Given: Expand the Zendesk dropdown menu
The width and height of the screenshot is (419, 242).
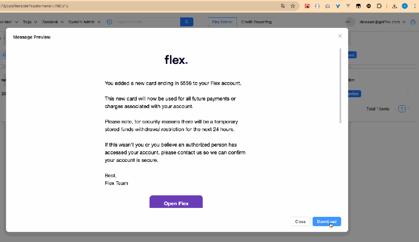Looking at the screenshot, I should [53, 22].
